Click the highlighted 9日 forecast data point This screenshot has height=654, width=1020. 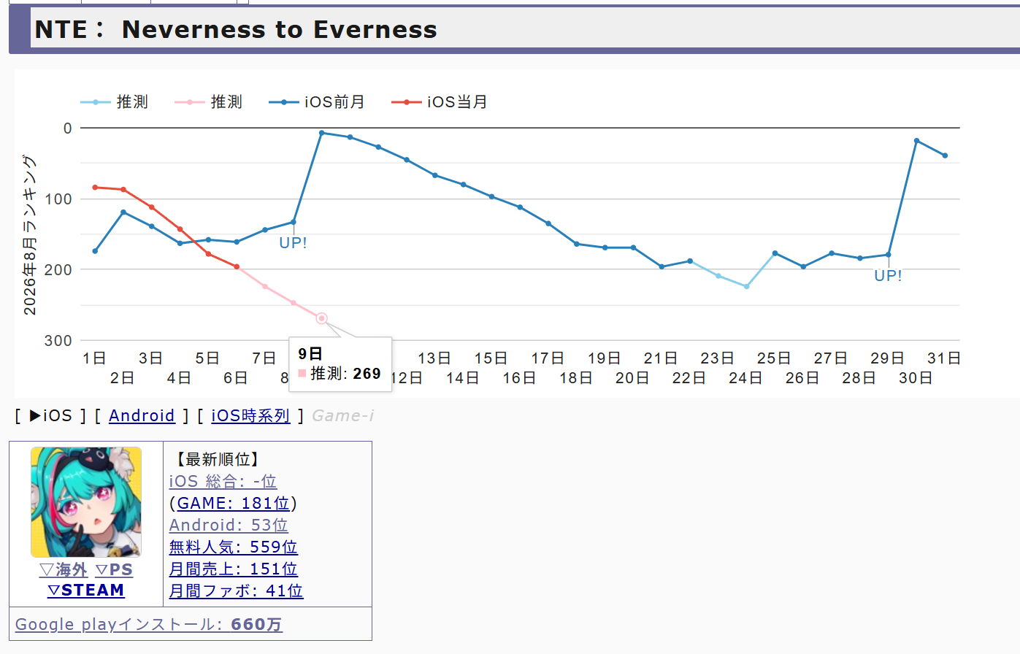tap(321, 318)
